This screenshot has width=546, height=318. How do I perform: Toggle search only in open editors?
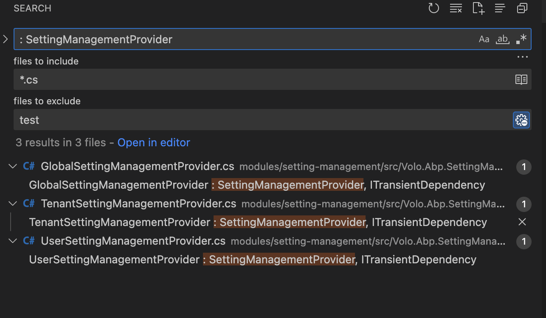pos(521,80)
